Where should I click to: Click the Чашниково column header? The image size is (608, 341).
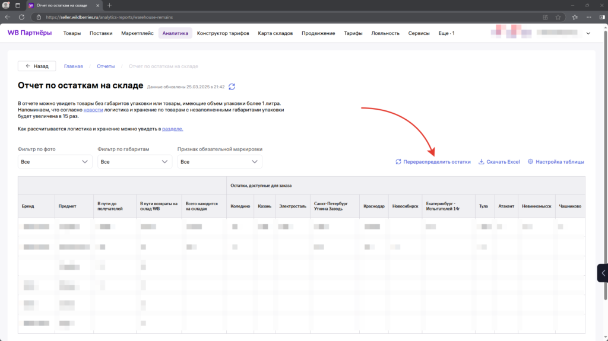pyautogui.click(x=570, y=206)
